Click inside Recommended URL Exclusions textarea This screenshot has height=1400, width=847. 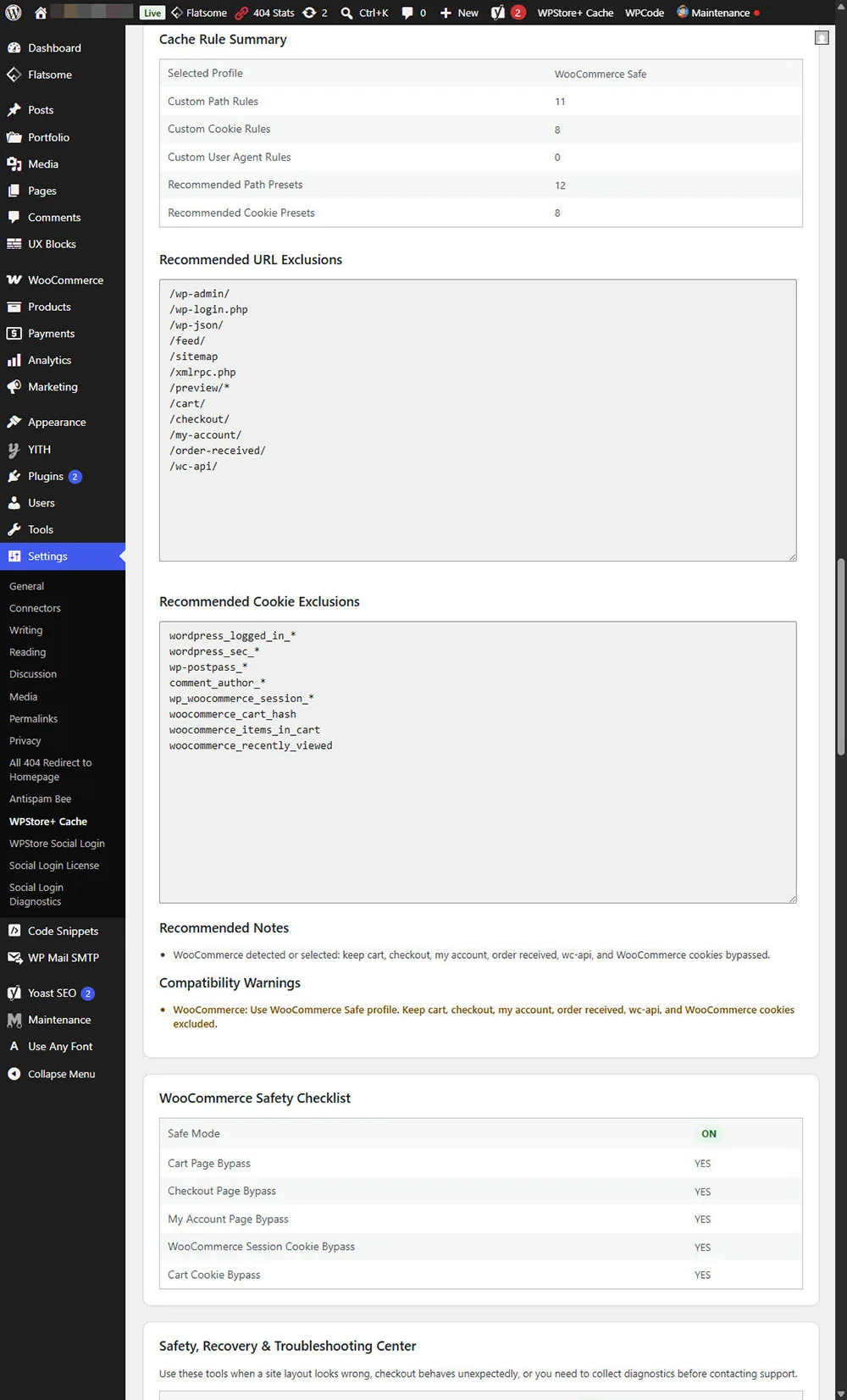(478, 420)
